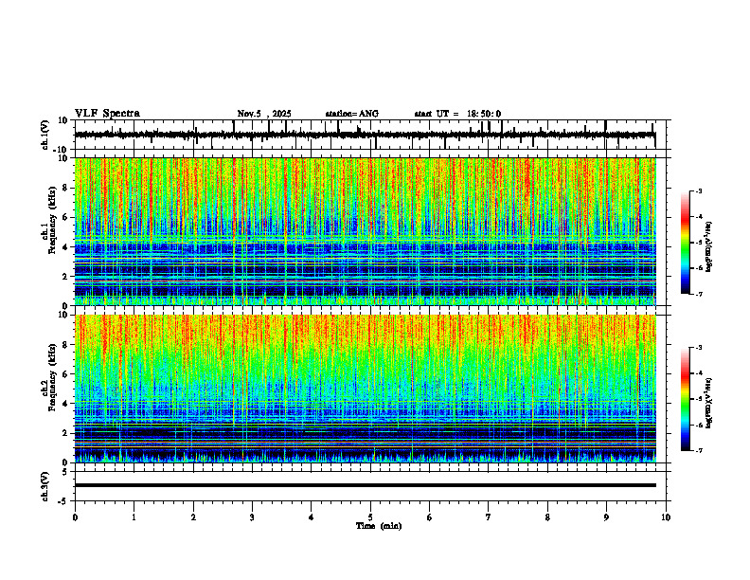Screen dimensions: 750x580
Task: Click the ch.2 color bar log(PSD) units label
Action: (x=709, y=403)
